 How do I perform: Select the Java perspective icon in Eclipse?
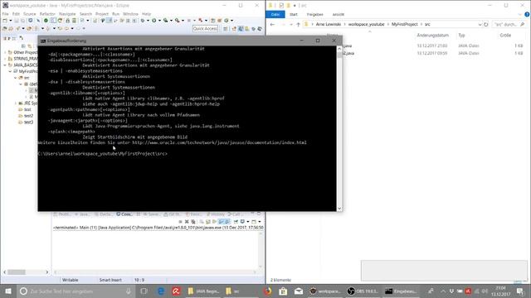(241, 29)
